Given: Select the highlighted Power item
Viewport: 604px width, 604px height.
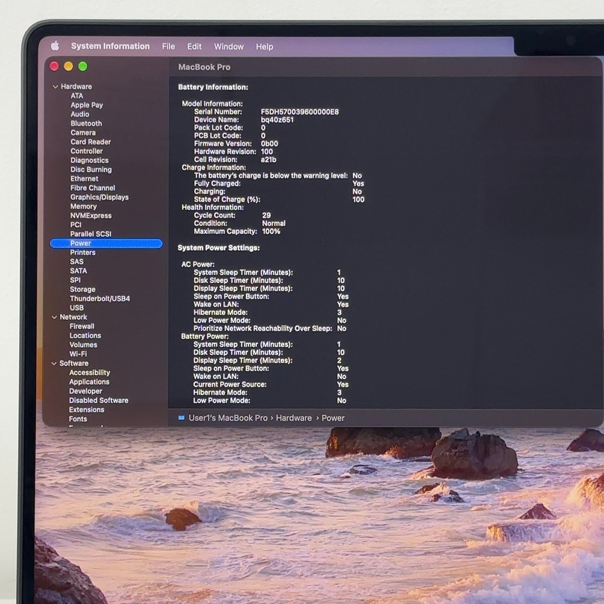Looking at the screenshot, I should point(106,244).
